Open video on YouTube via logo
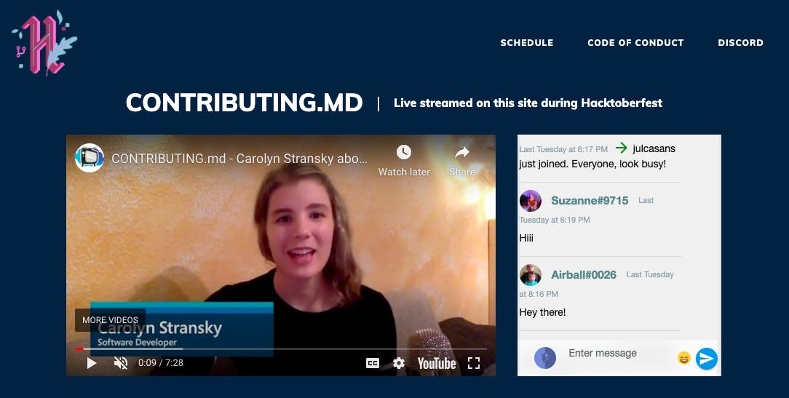This screenshot has height=398, width=789. 436,363
